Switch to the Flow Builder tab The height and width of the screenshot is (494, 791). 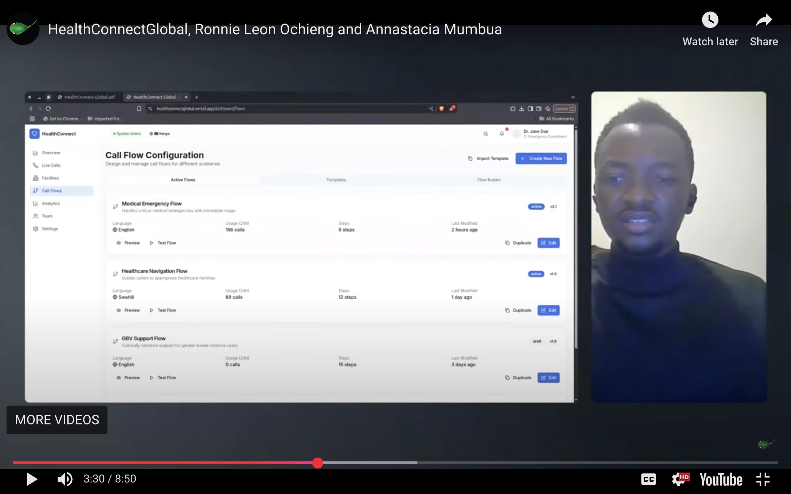pos(489,180)
